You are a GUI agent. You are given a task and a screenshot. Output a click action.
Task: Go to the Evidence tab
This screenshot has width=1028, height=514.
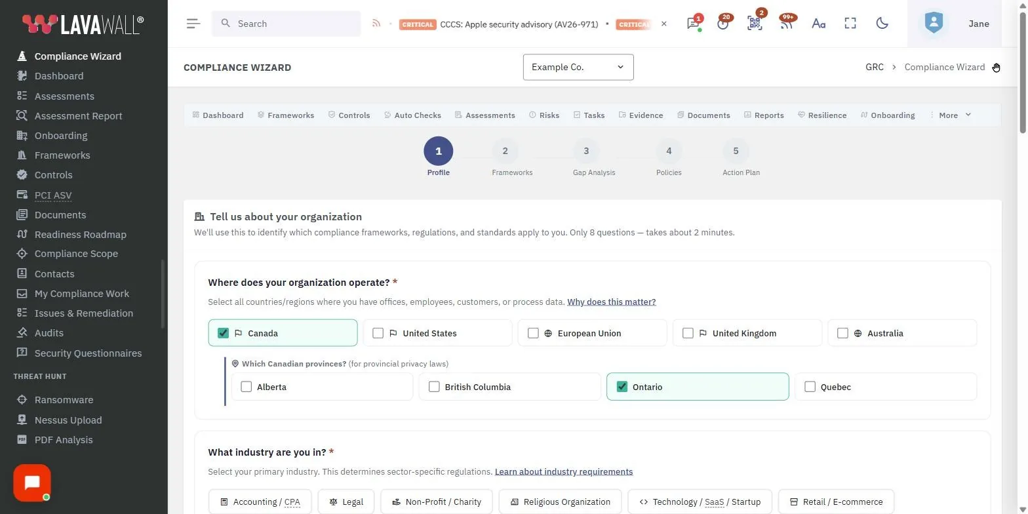(641, 115)
